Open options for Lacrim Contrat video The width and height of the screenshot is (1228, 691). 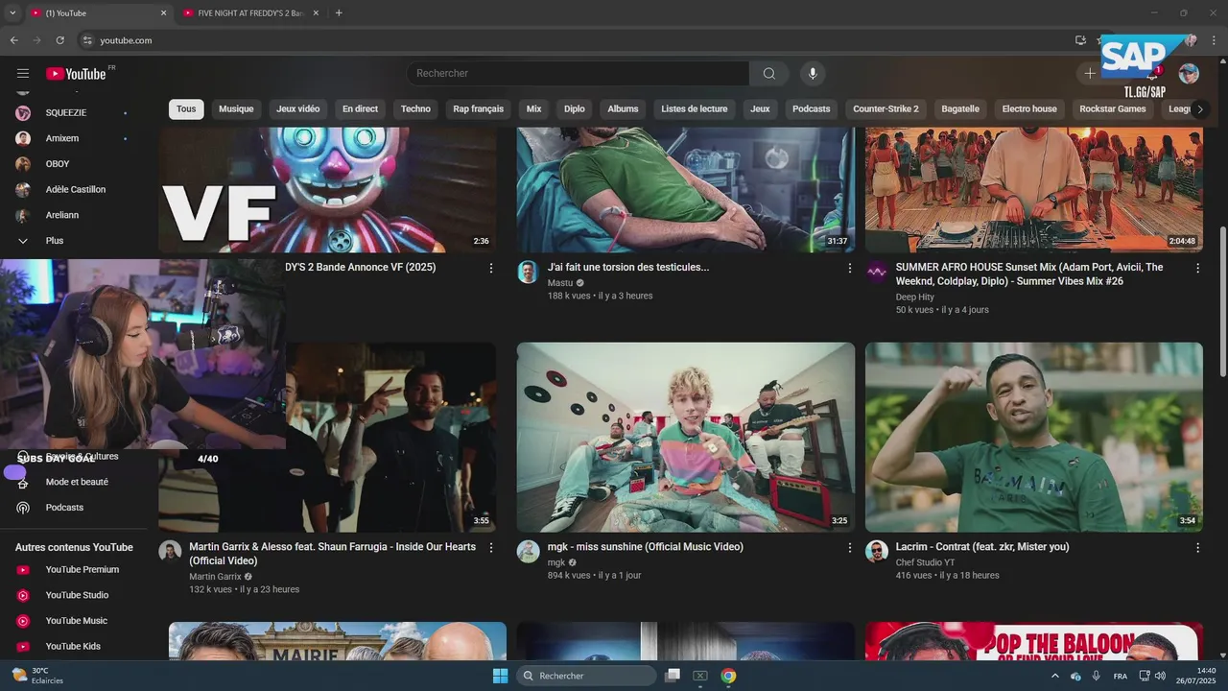point(1197,548)
